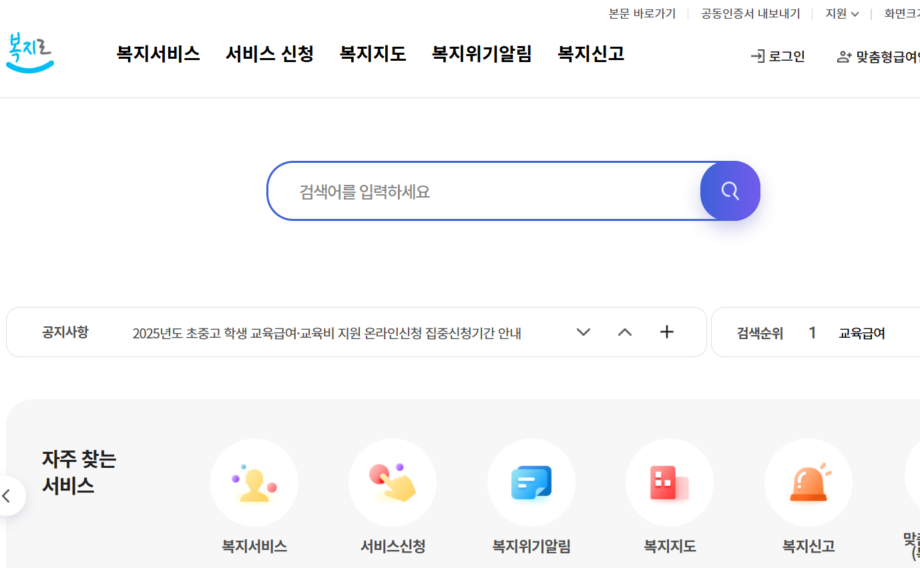
Task: Select the 복지서비스 circular service icon
Action: click(x=254, y=482)
